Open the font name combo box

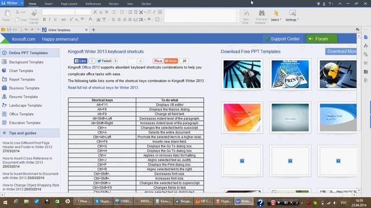pos(59,12)
